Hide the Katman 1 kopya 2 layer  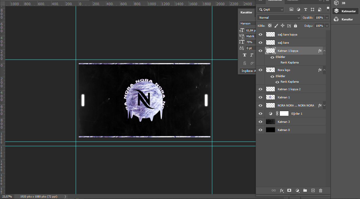(261, 89)
